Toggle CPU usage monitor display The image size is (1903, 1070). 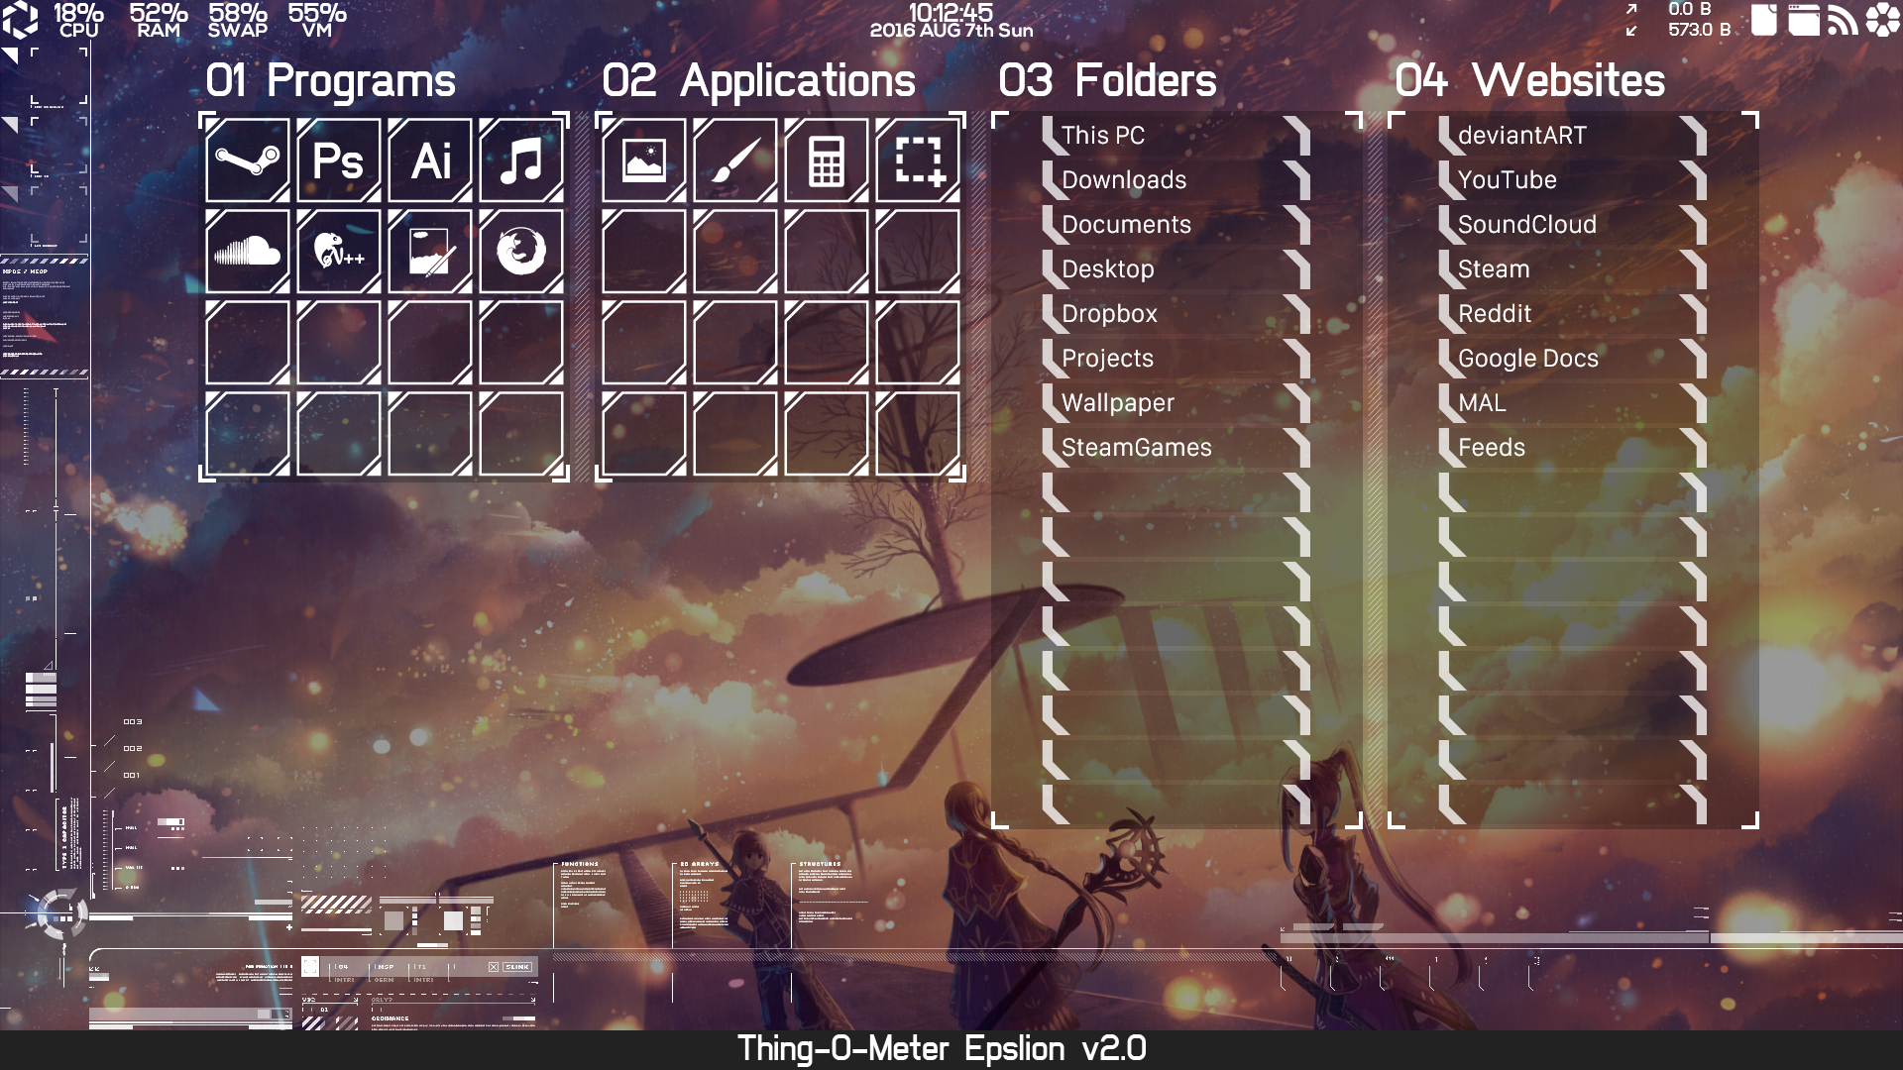[x=72, y=20]
